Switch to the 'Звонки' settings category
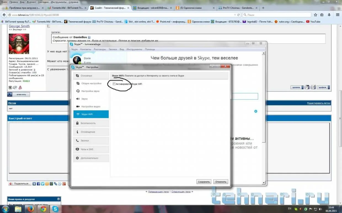 click(x=91, y=140)
